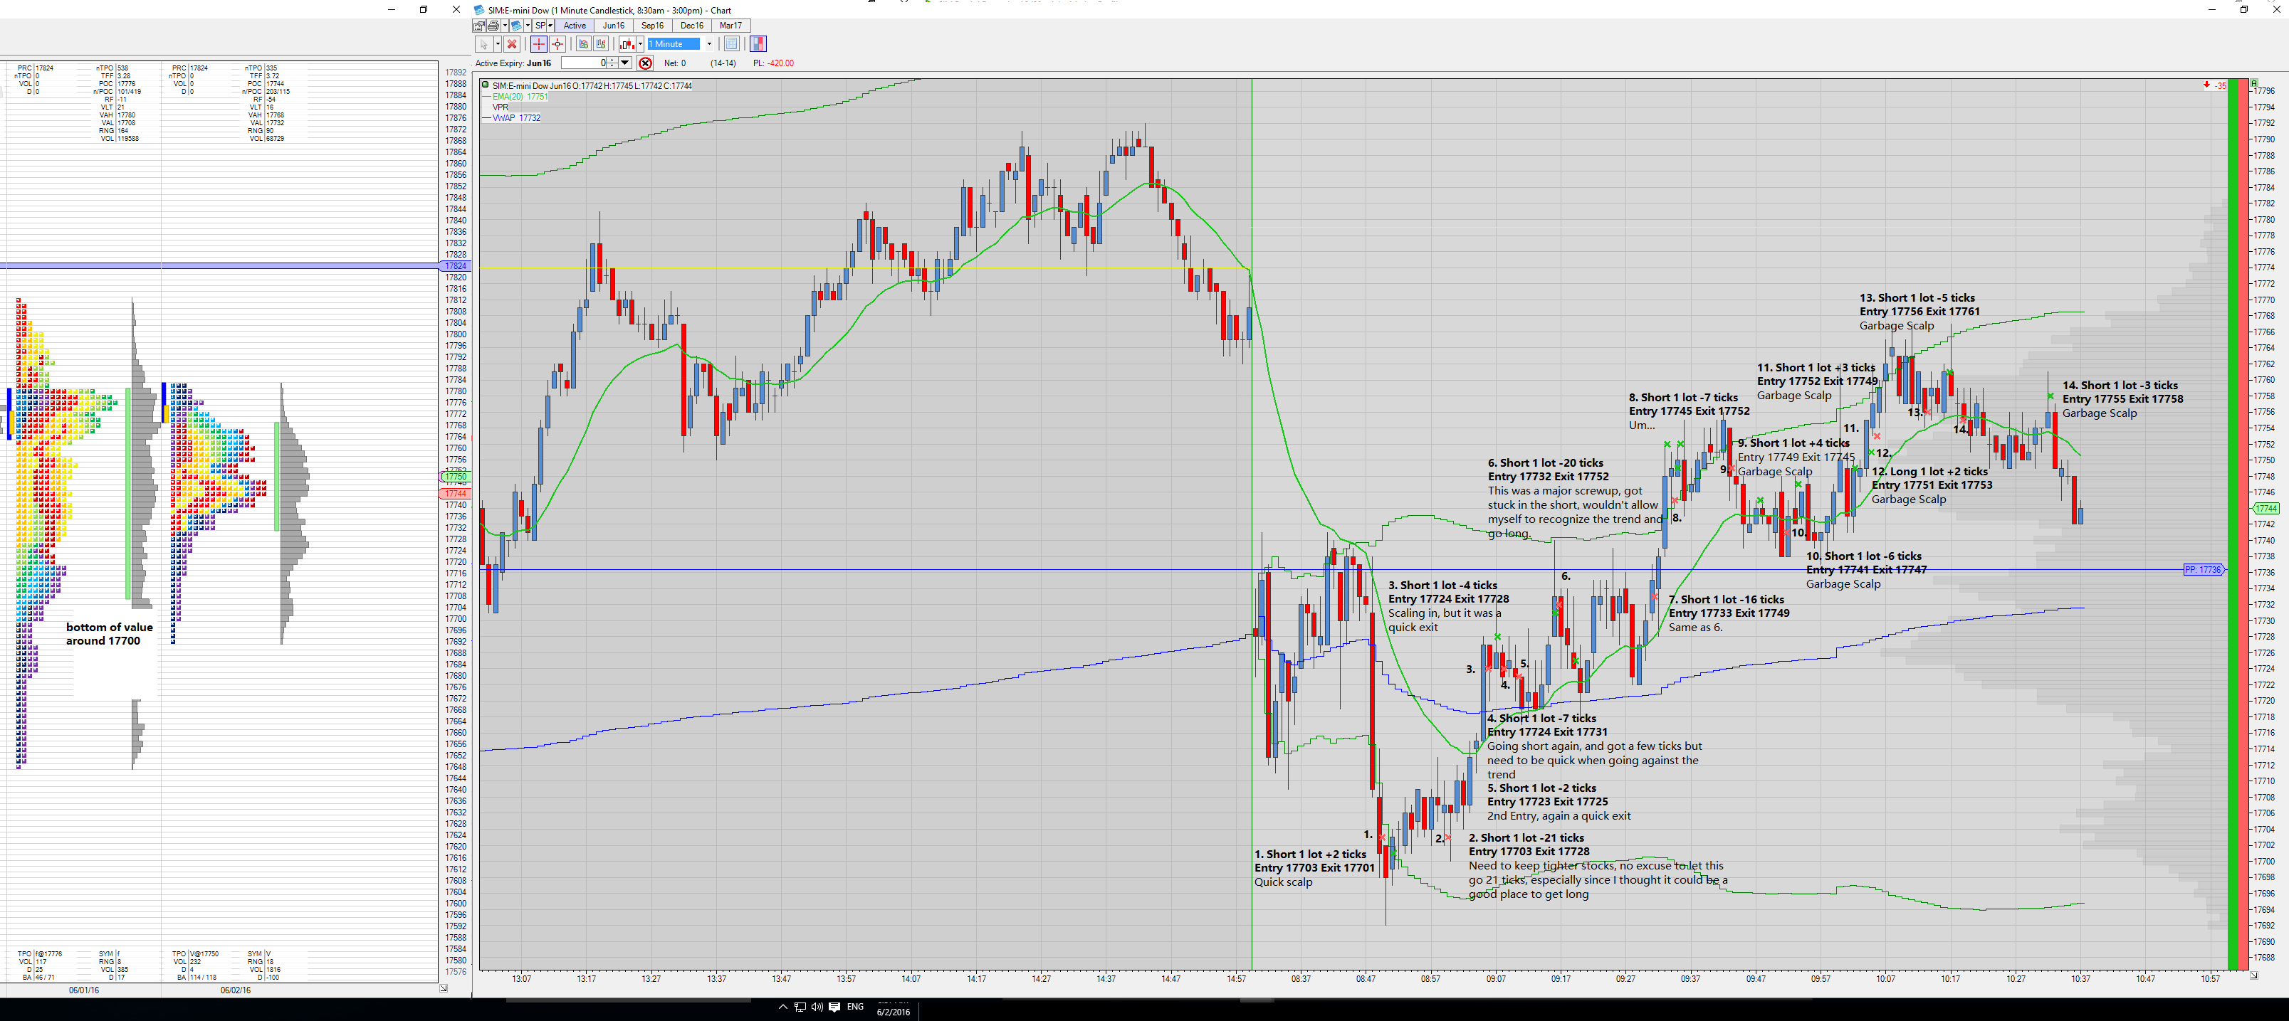
Task: Select the Active contract tab
Action: (x=575, y=26)
